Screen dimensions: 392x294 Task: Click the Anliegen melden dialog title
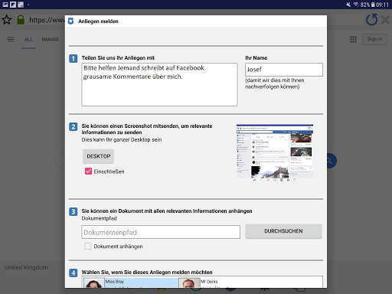pos(98,21)
